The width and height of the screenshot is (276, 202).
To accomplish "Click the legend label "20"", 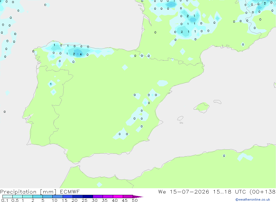I will pos(75,200).
